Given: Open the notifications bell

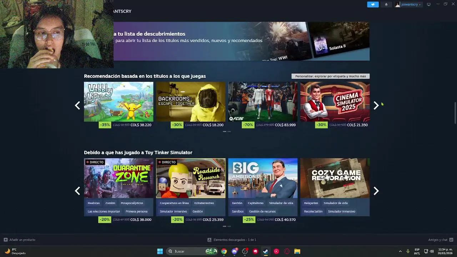Looking at the screenshot, I should click(386, 4).
